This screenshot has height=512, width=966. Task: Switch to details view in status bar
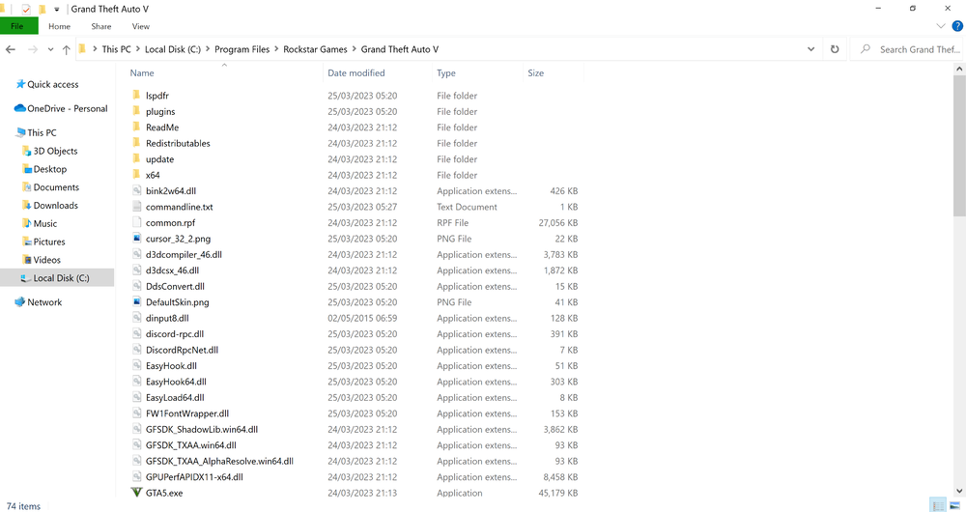[x=938, y=506]
